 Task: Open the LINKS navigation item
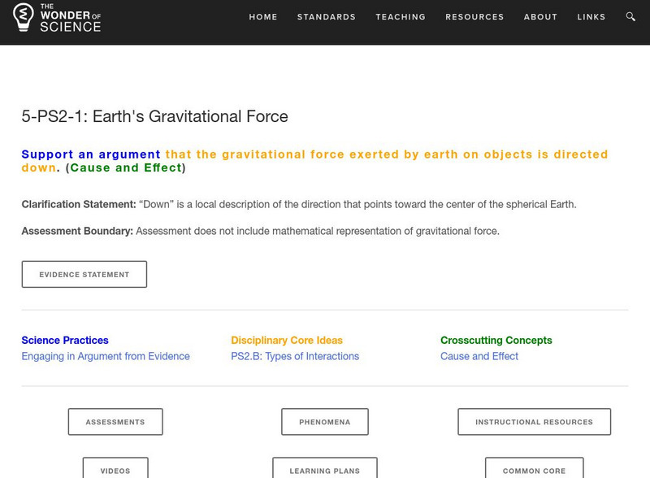point(592,16)
